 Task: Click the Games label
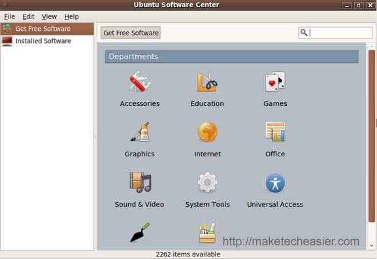click(x=275, y=103)
